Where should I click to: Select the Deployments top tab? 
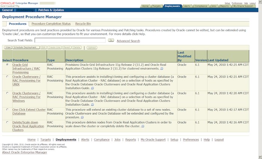(x=172, y=6)
